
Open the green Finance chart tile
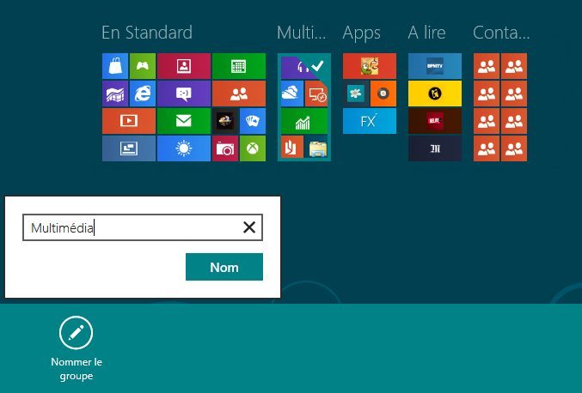pos(303,121)
